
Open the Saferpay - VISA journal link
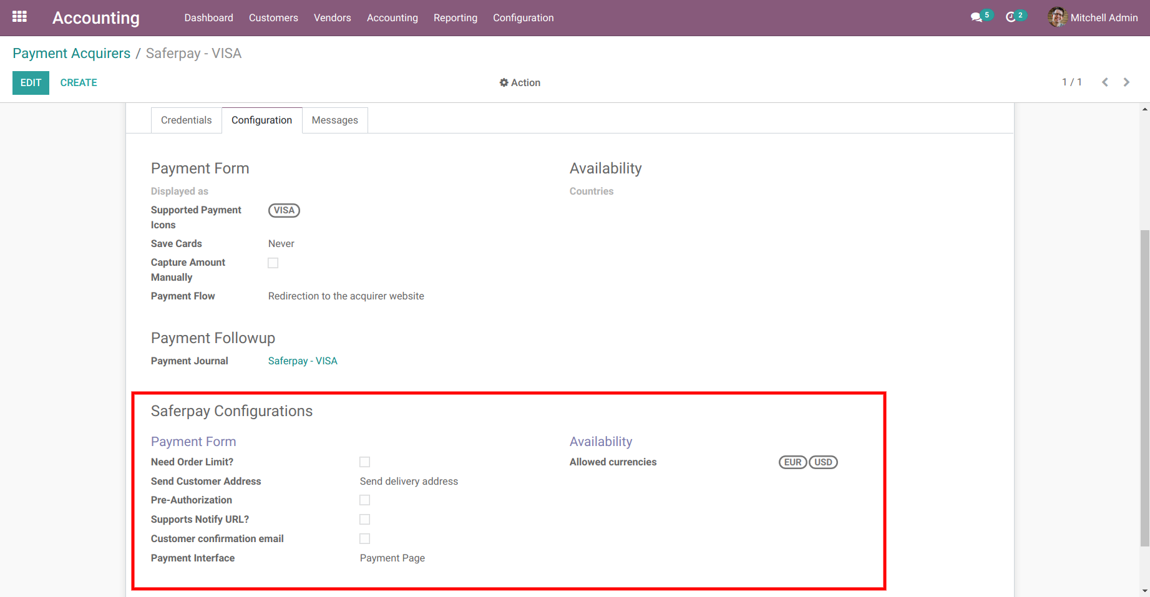pos(303,361)
